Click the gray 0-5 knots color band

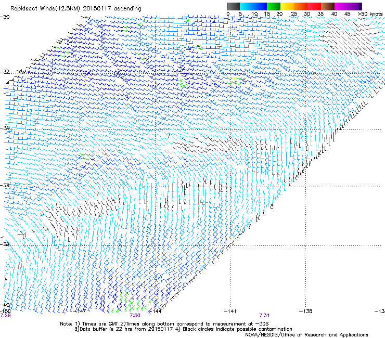(233, 6)
